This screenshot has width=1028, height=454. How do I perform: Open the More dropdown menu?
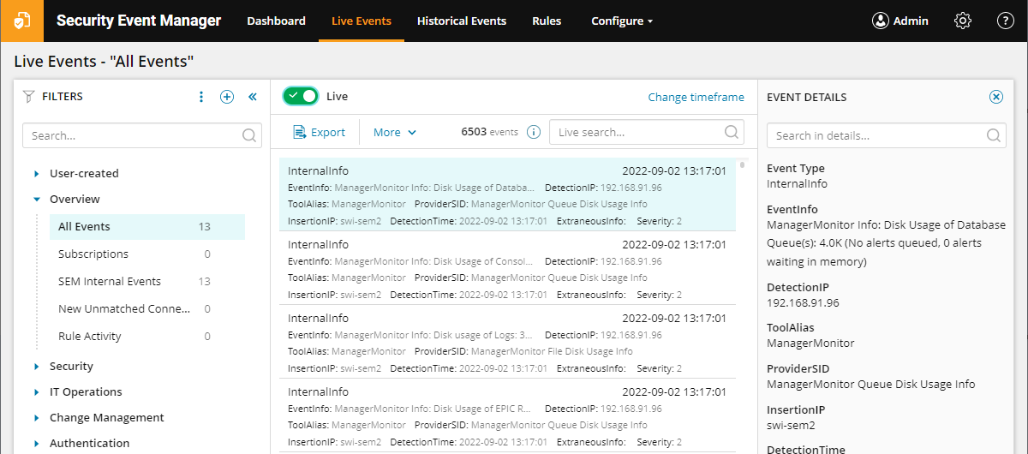pos(395,132)
